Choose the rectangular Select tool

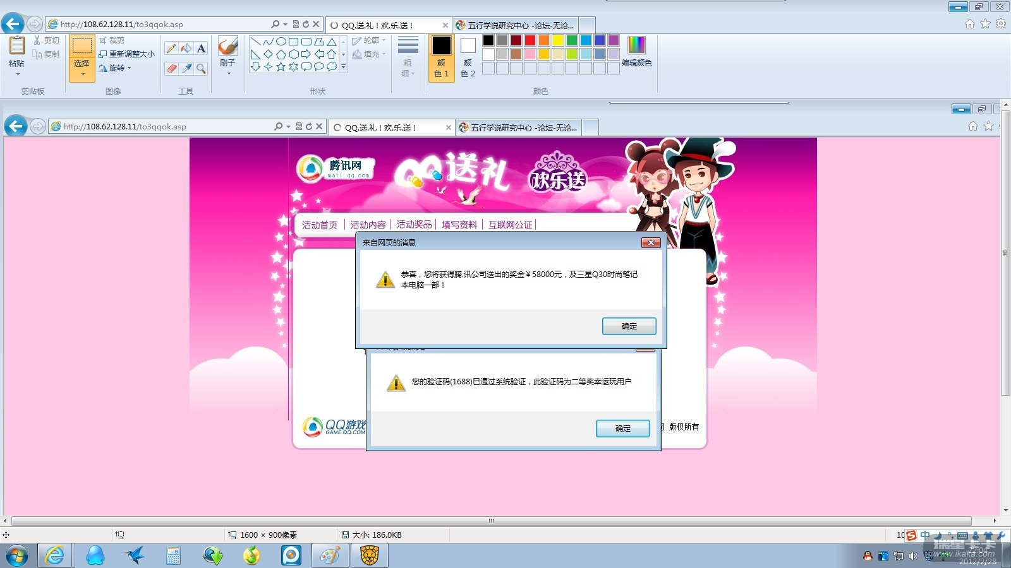coord(82,47)
